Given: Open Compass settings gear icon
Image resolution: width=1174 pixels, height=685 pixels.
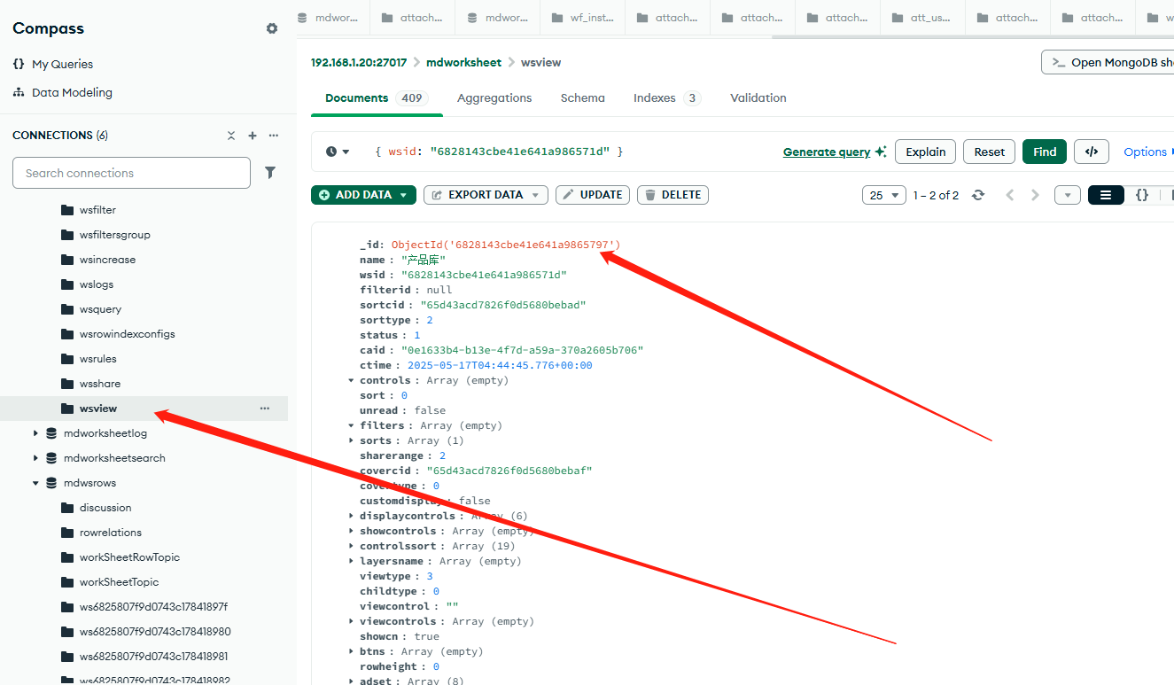Looking at the screenshot, I should tap(272, 28).
